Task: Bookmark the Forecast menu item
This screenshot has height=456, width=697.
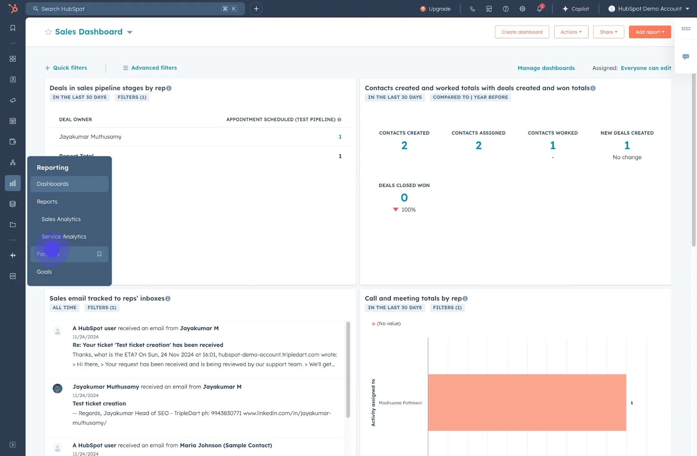Action: point(99,254)
